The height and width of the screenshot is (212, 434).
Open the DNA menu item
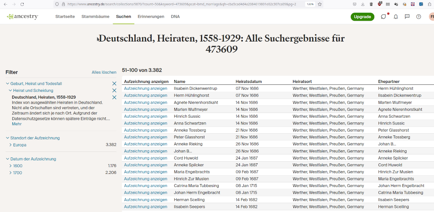pos(175,17)
